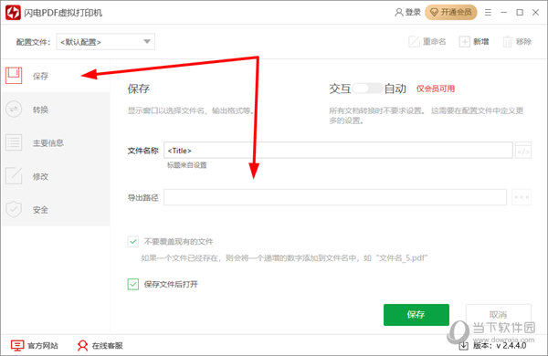Click the 标题来自设置 hint text
The height and width of the screenshot is (356, 548).
point(187,165)
